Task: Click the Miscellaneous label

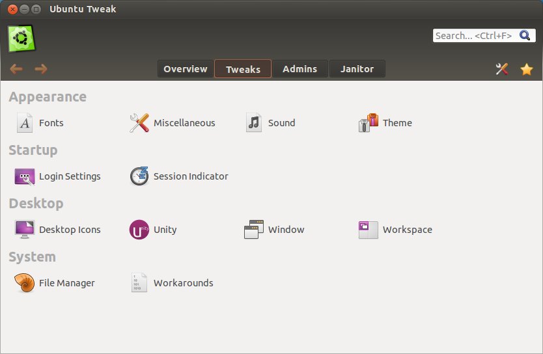Action: coord(184,123)
